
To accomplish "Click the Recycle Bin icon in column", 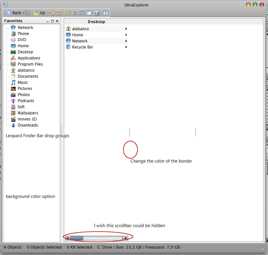I will click(x=68, y=47).
